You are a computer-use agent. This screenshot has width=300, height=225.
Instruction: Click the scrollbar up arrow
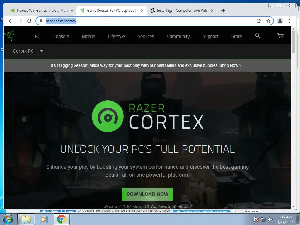294,29
